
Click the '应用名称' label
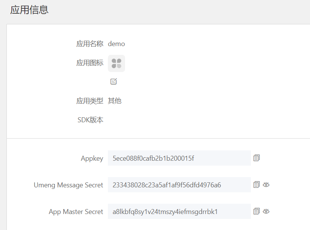pos(90,44)
